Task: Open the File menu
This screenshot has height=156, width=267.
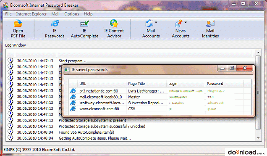Action: (8, 14)
